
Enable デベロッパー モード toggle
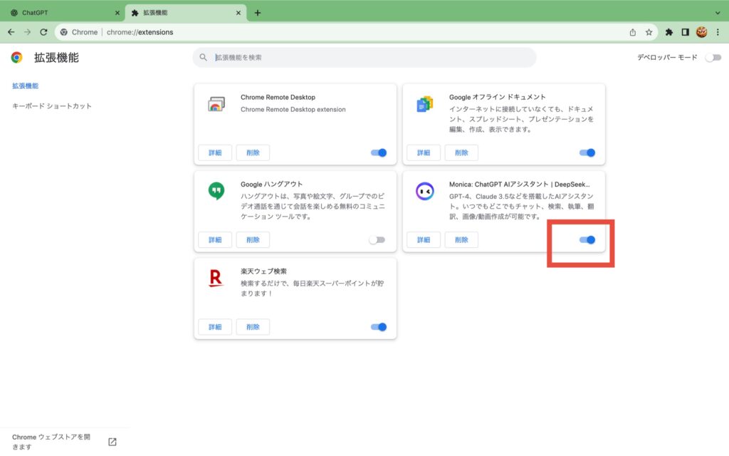click(x=713, y=57)
